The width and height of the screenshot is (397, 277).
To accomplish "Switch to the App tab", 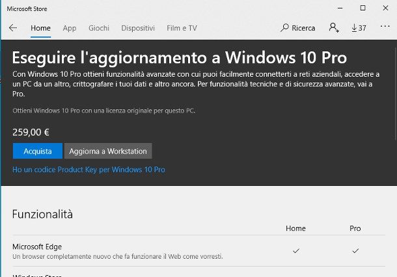I will coord(70,28).
